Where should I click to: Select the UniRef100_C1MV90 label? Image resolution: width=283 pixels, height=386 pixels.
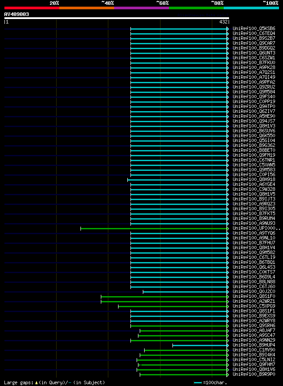tap(254, 350)
